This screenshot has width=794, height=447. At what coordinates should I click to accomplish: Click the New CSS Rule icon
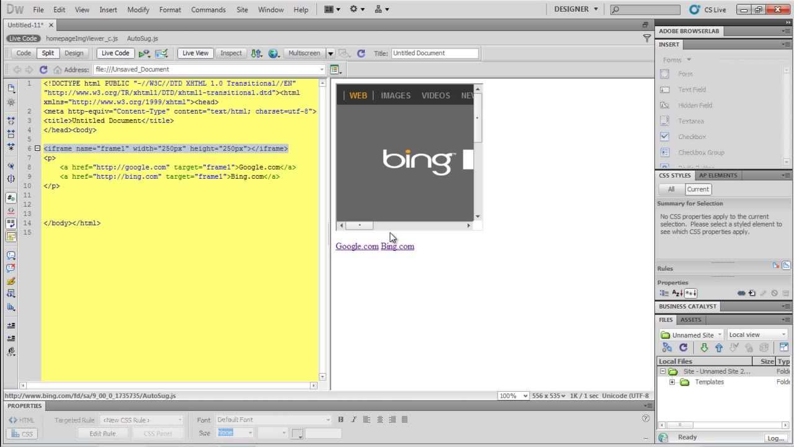click(x=752, y=293)
